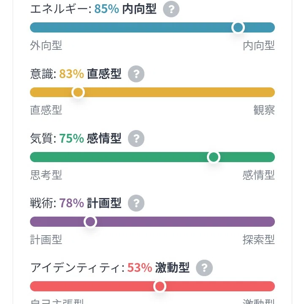Click the 75% 感情型 heading text
This screenshot has height=304, width=304.
coord(90,138)
